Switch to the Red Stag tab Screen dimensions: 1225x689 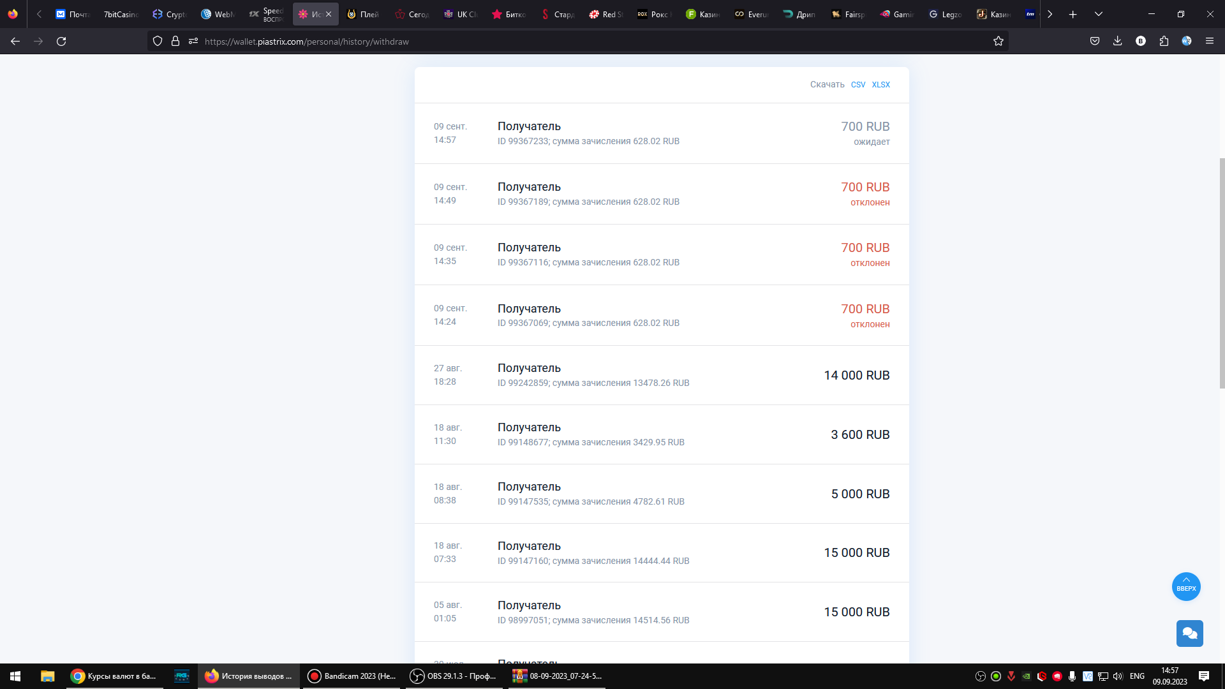pos(606,14)
